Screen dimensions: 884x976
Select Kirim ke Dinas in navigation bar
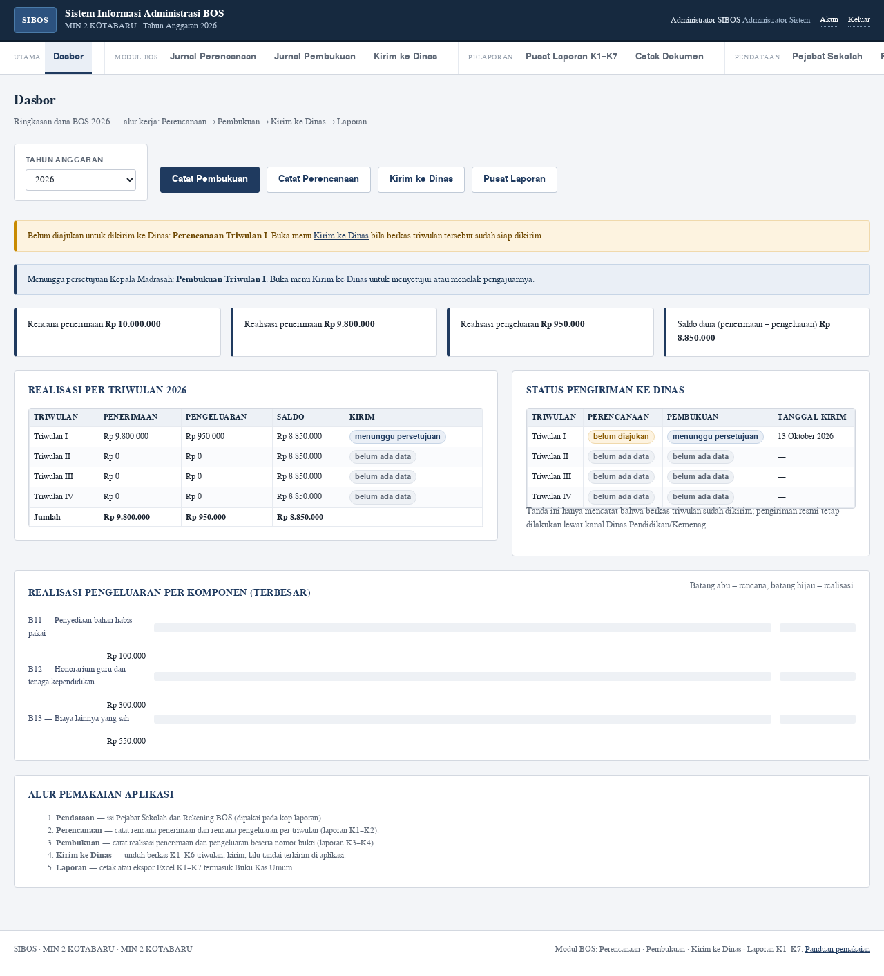pyautogui.click(x=405, y=57)
